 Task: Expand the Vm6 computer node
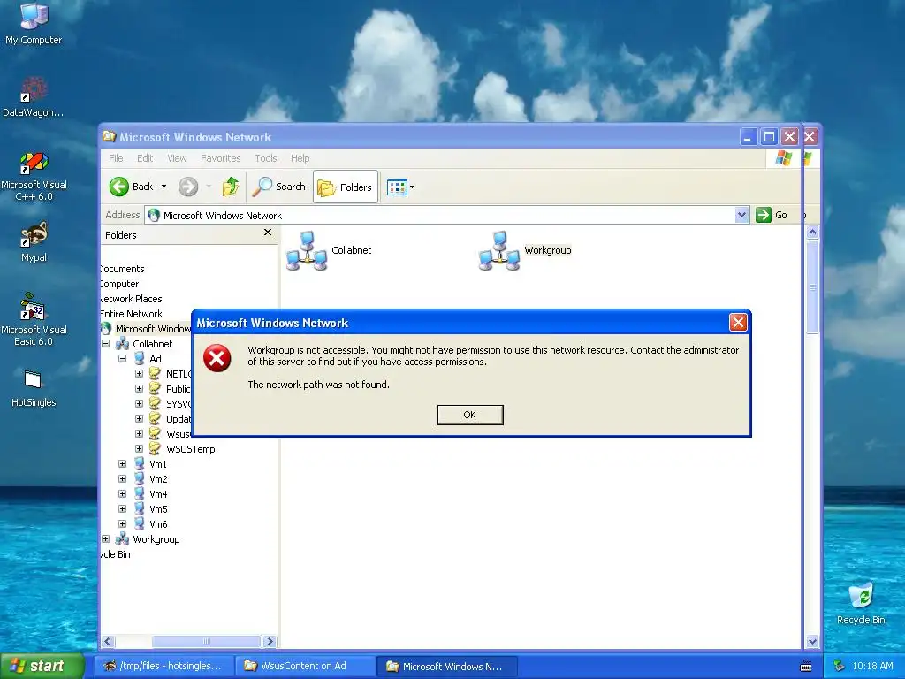click(x=122, y=523)
